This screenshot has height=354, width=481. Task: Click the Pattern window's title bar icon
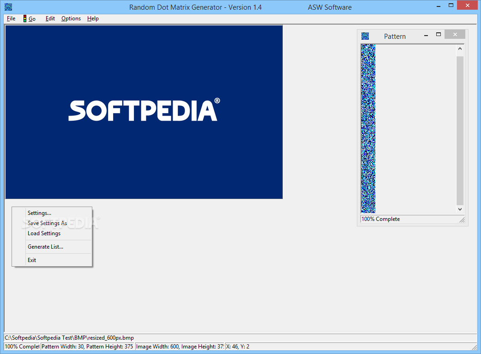pos(365,36)
